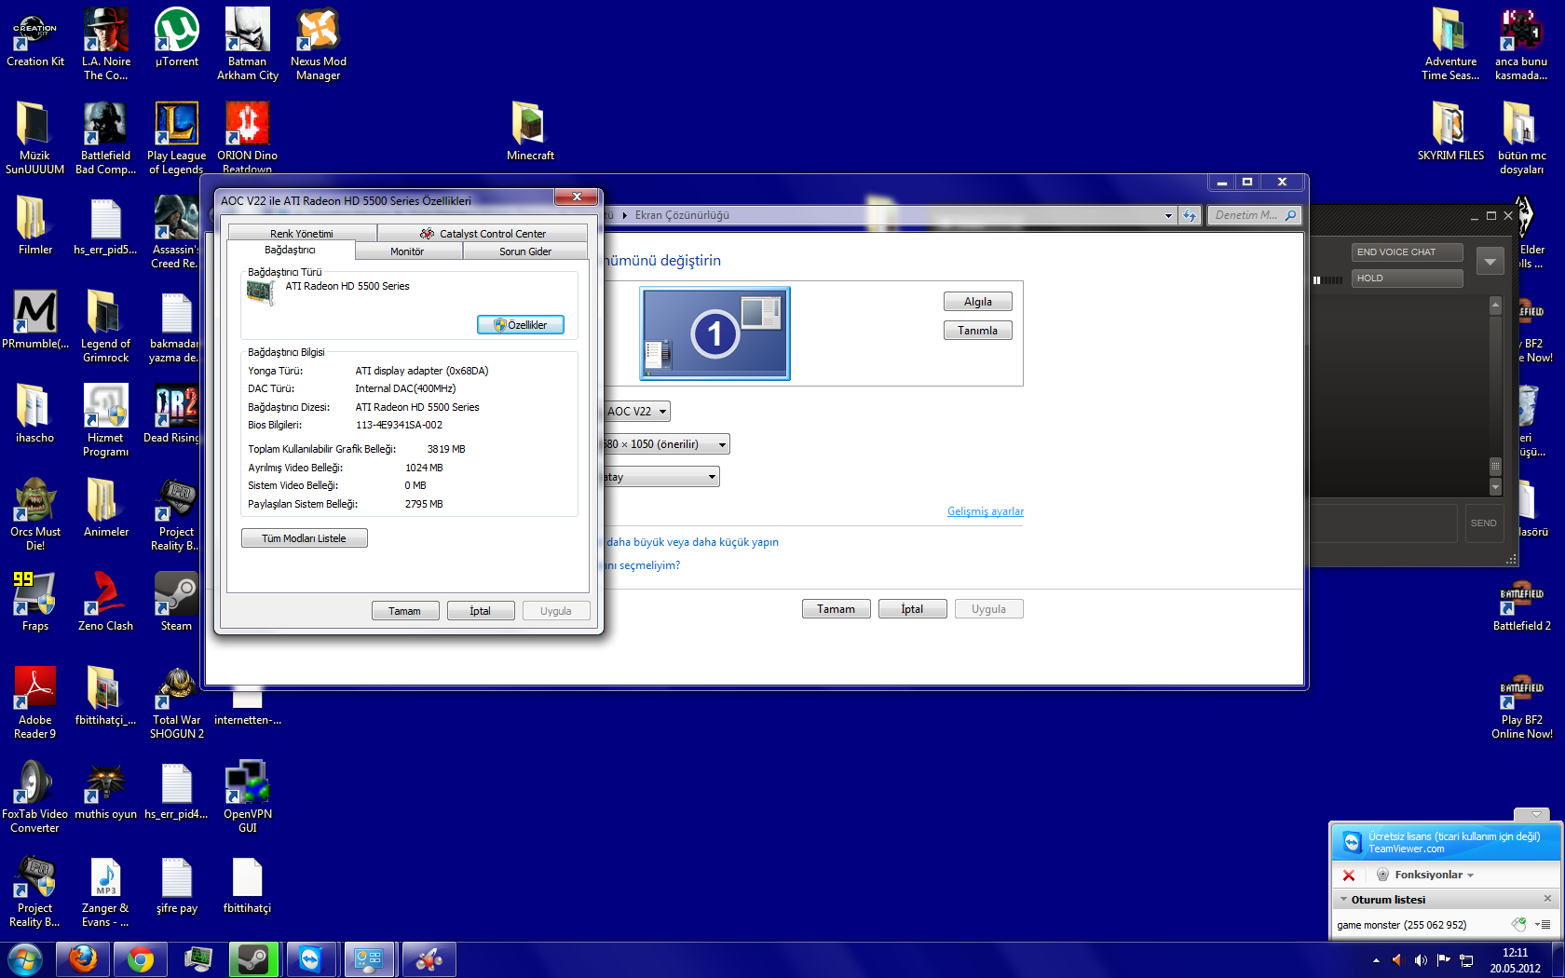Screen dimensions: 1565x978
Task: Open Adobe Reader 9 shortcut
Action: coord(35,702)
